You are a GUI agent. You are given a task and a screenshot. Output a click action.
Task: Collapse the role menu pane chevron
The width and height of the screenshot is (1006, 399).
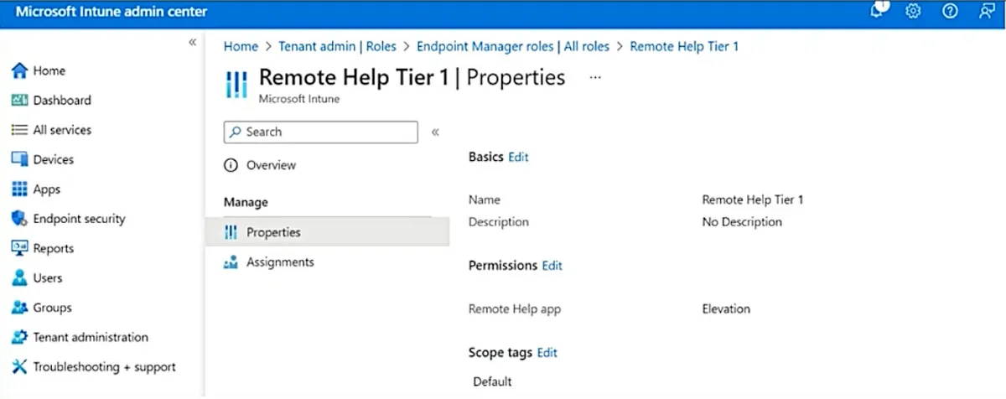tap(435, 132)
